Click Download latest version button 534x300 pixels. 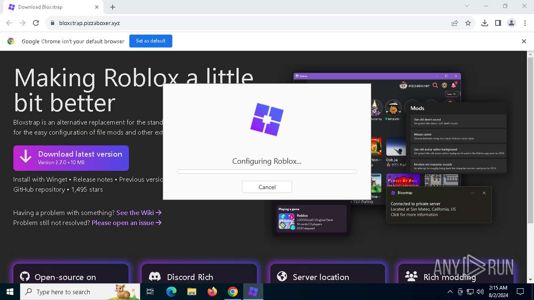pos(71,158)
